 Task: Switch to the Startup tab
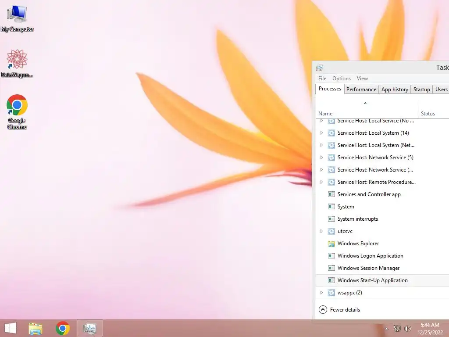tap(421, 90)
